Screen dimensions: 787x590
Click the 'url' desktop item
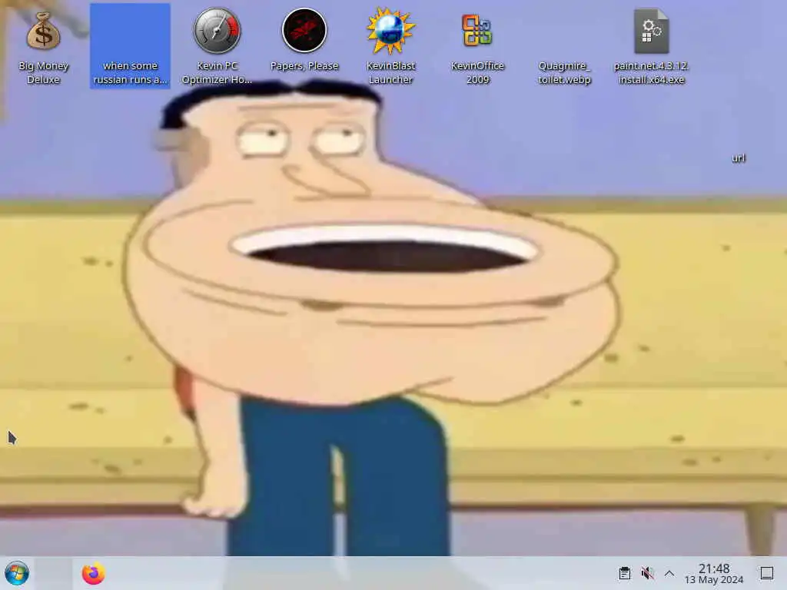(x=739, y=158)
